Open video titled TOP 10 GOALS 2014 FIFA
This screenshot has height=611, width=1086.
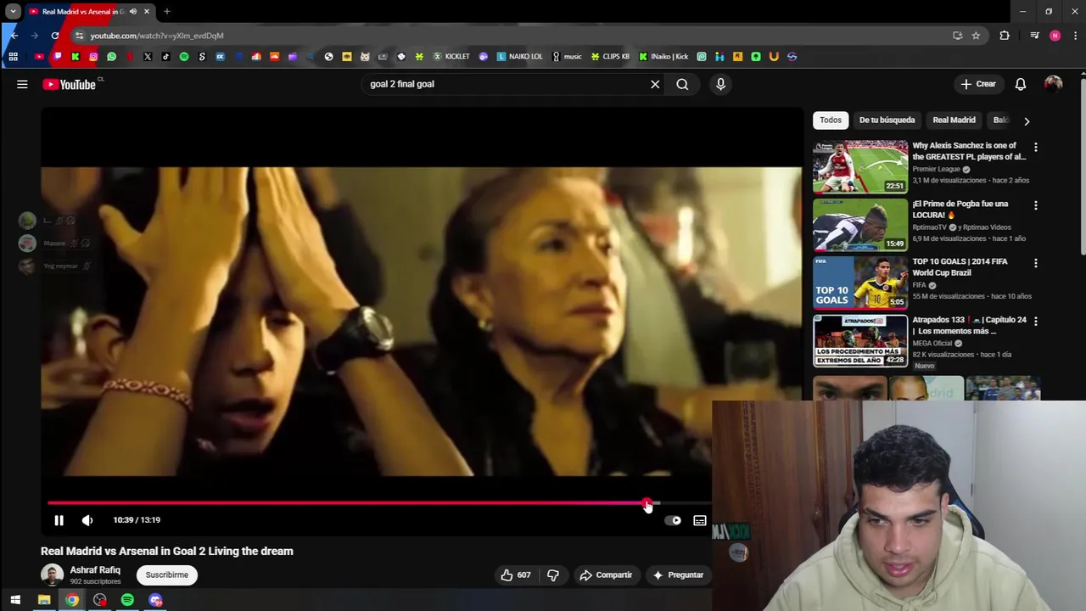click(x=960, y=267)
